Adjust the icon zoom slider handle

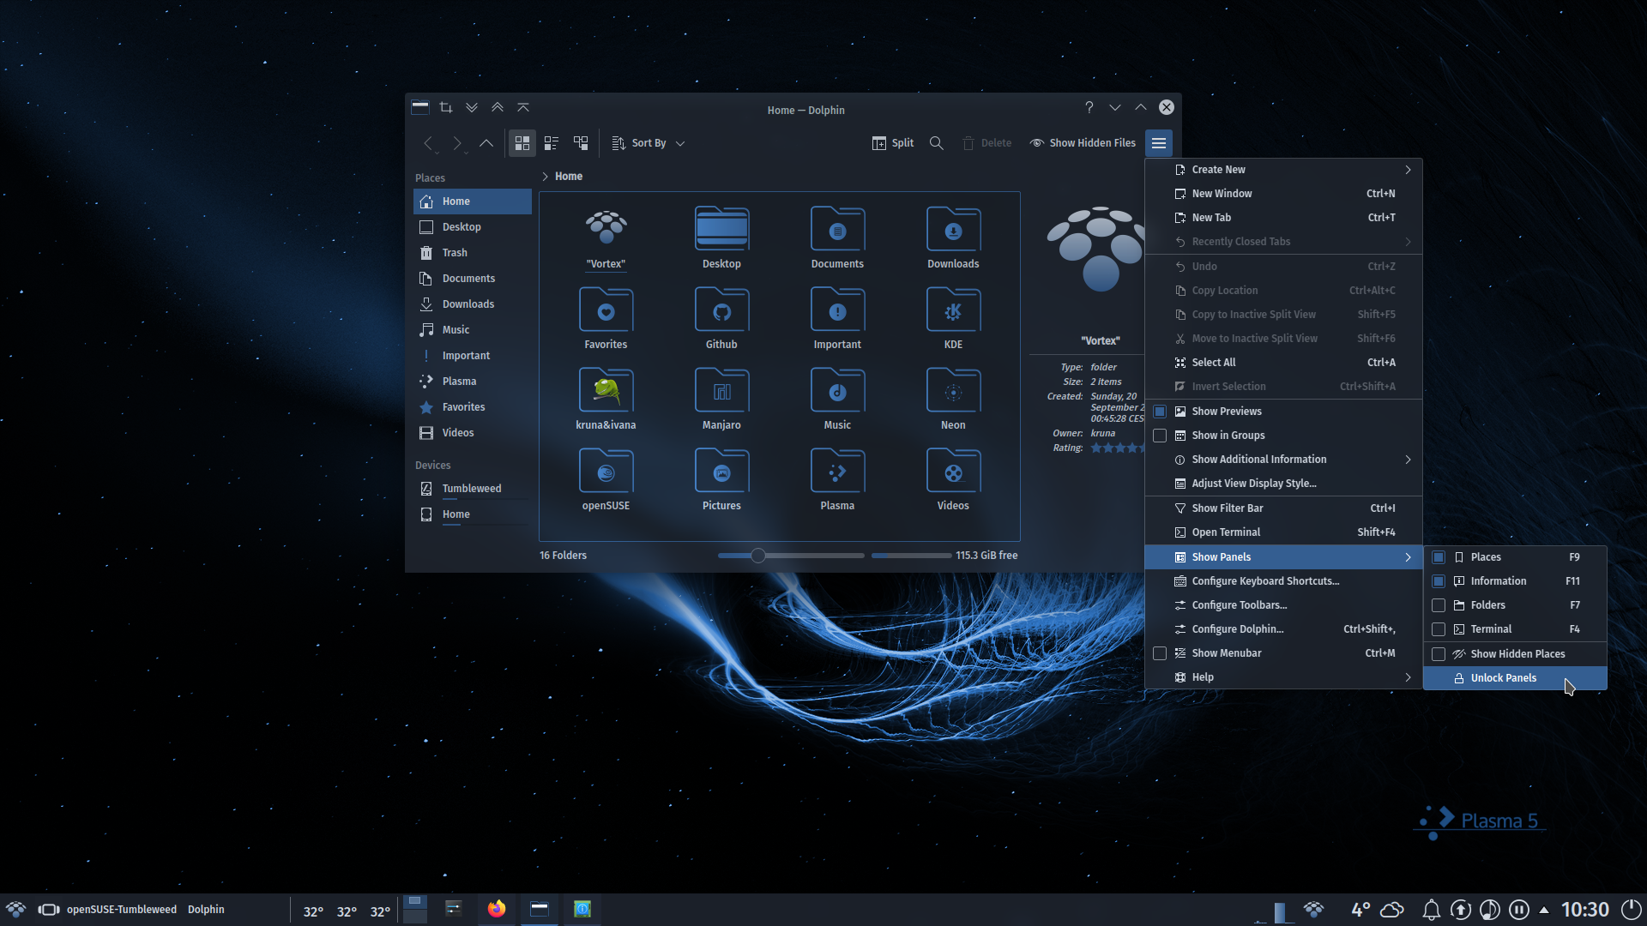757,556
